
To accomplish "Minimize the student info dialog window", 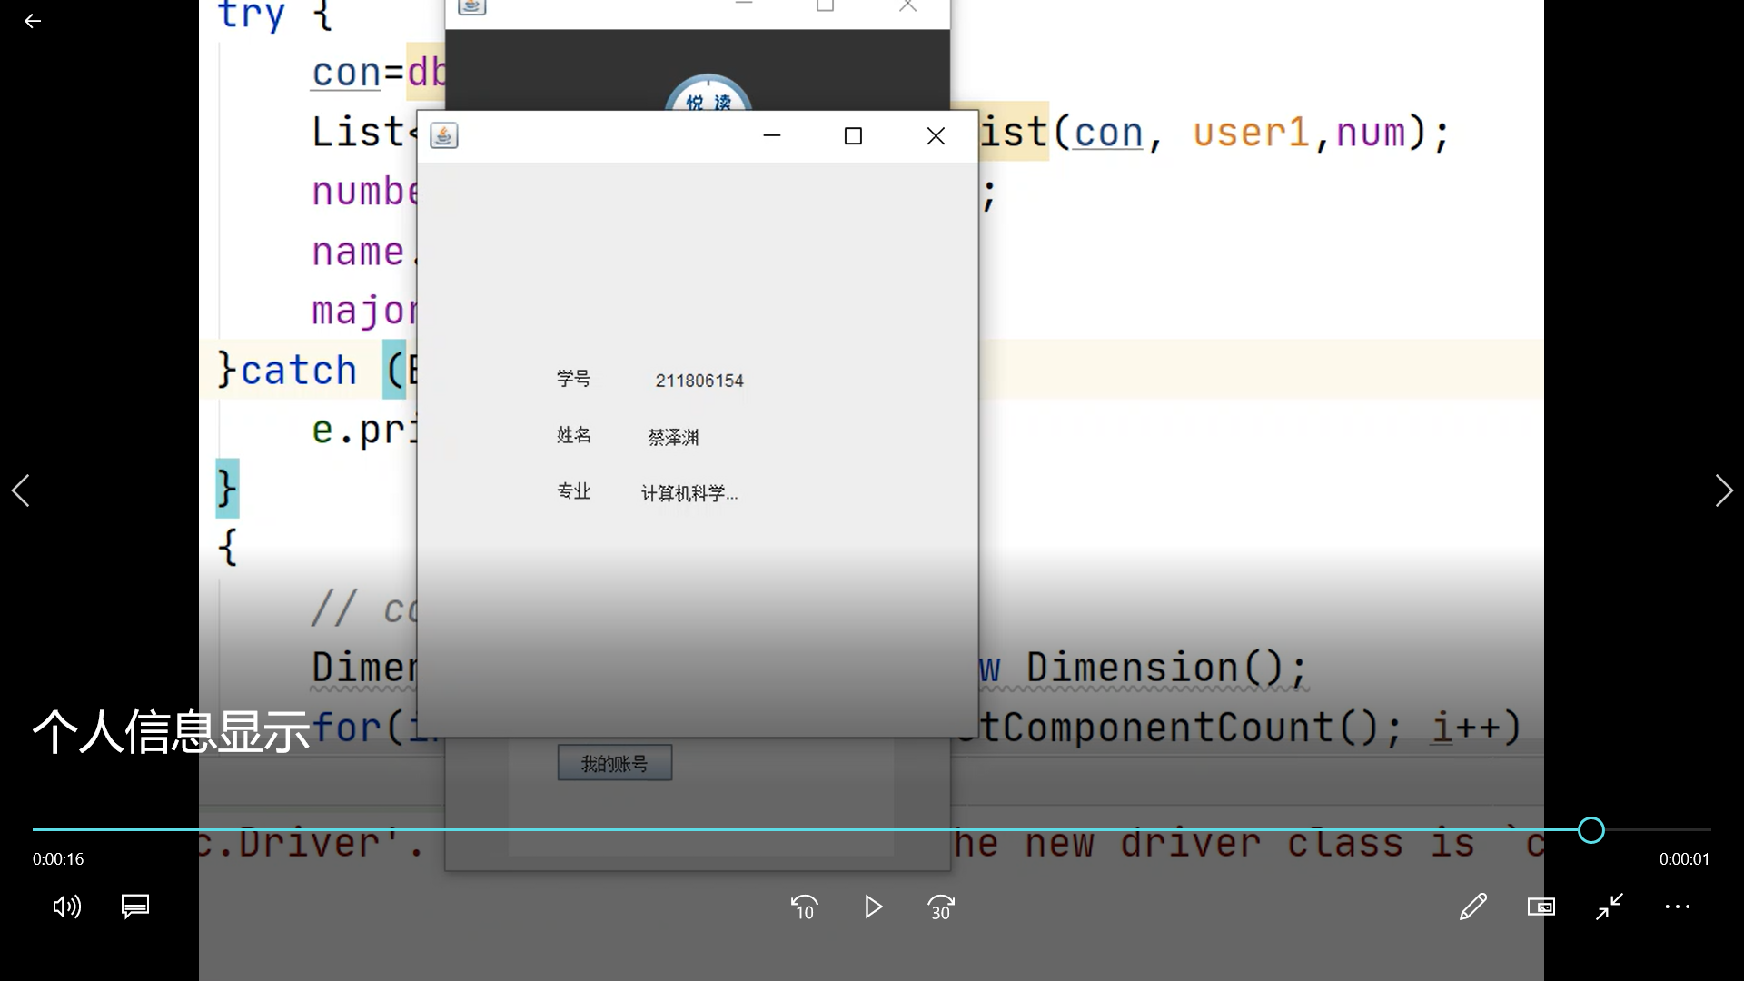I will (772, 136).
